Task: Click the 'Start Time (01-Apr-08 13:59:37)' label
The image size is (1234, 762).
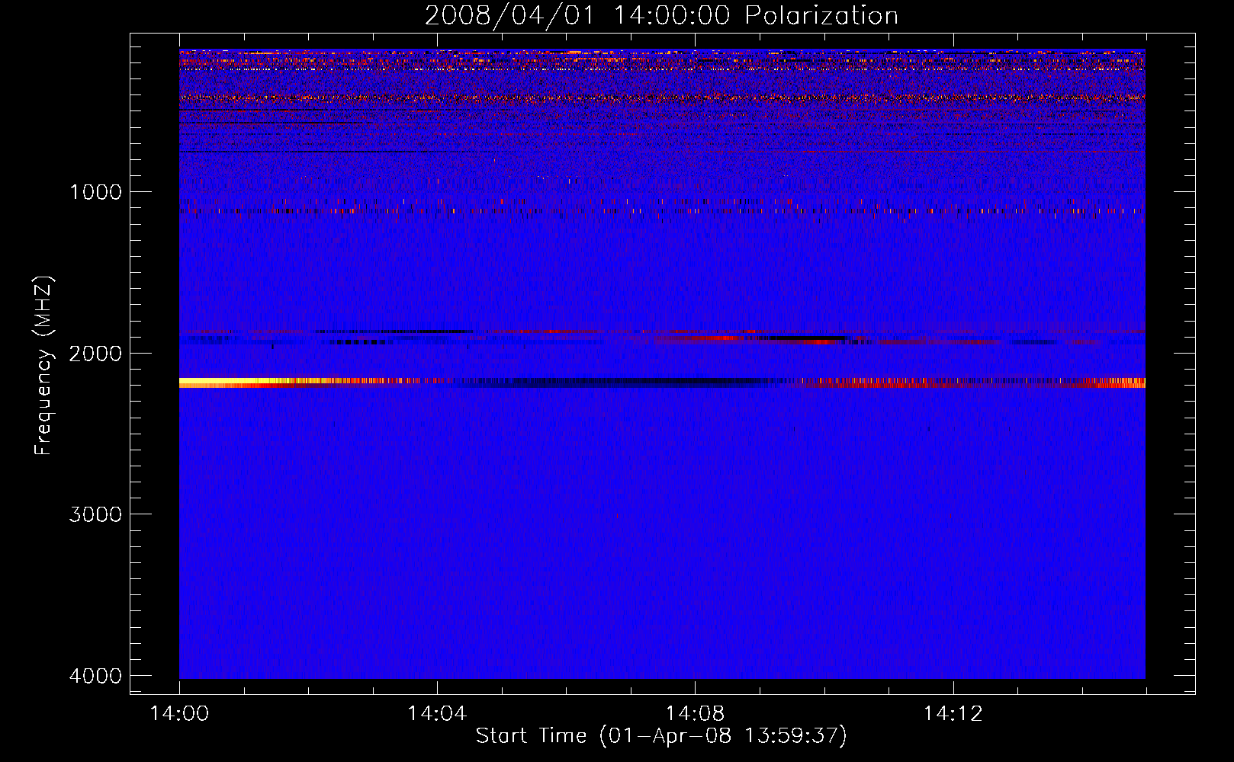Action: tap(661, 736)
